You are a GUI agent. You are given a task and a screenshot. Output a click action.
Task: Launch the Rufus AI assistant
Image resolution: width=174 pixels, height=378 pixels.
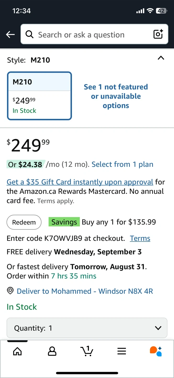156,351
